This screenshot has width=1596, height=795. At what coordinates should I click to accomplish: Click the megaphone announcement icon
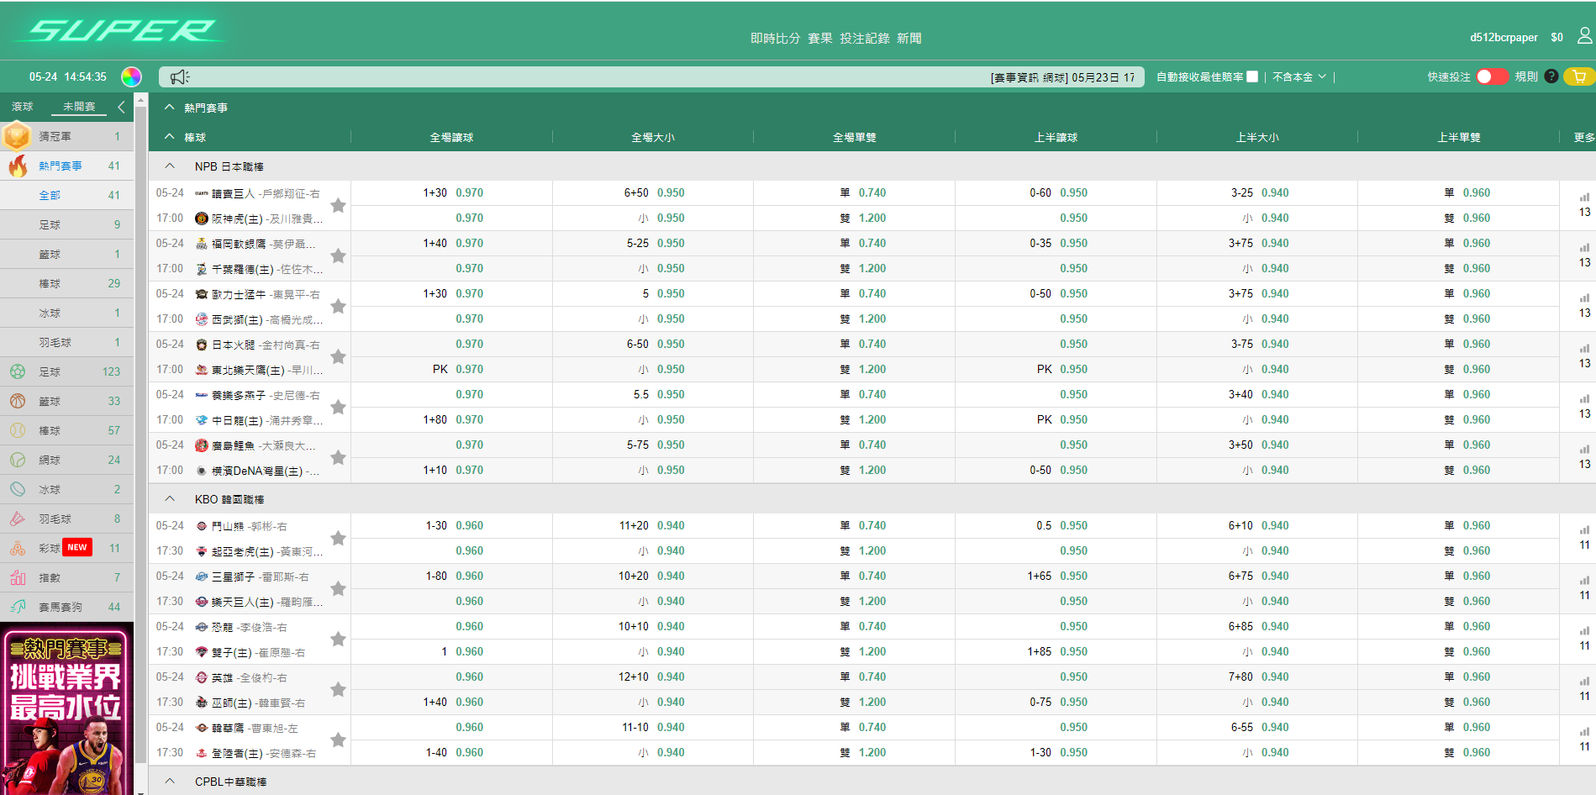(180, 77)
